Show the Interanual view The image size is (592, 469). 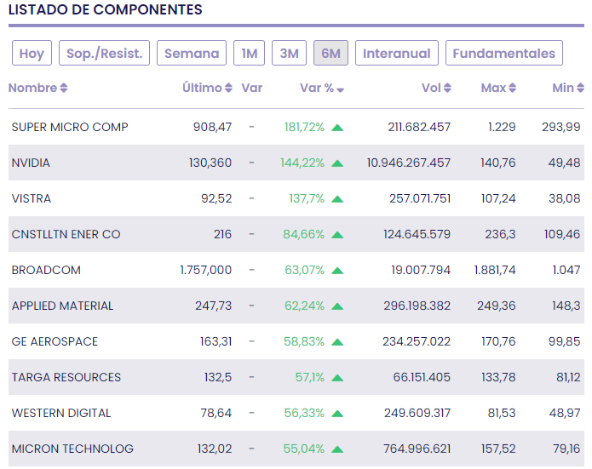[396, 54]
